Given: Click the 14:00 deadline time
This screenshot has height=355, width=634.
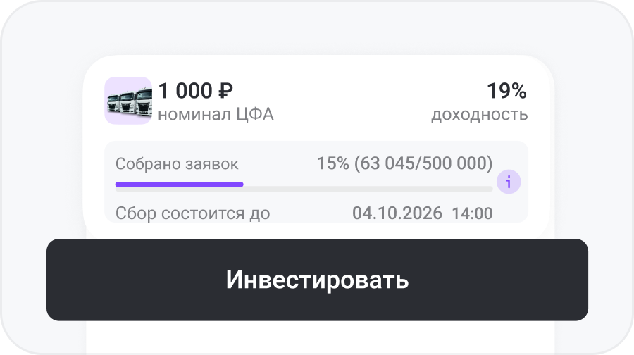Looking at the screenshot, I should point(472,213).
